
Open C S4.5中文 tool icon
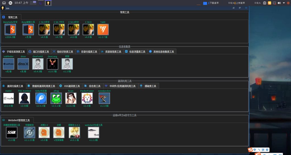click(44, 30)
